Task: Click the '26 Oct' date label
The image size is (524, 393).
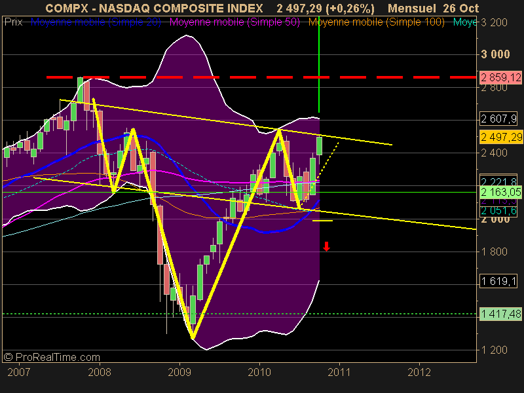Action: 461,8
